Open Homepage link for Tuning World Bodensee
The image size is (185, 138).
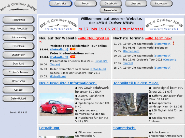click(x=131, y=51)
